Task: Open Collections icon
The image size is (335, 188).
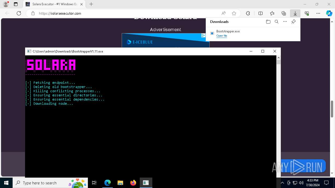Action: point(284,13)
